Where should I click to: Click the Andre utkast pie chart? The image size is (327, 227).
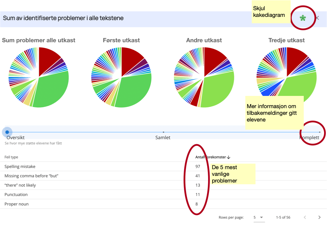(x=204, y=77)
